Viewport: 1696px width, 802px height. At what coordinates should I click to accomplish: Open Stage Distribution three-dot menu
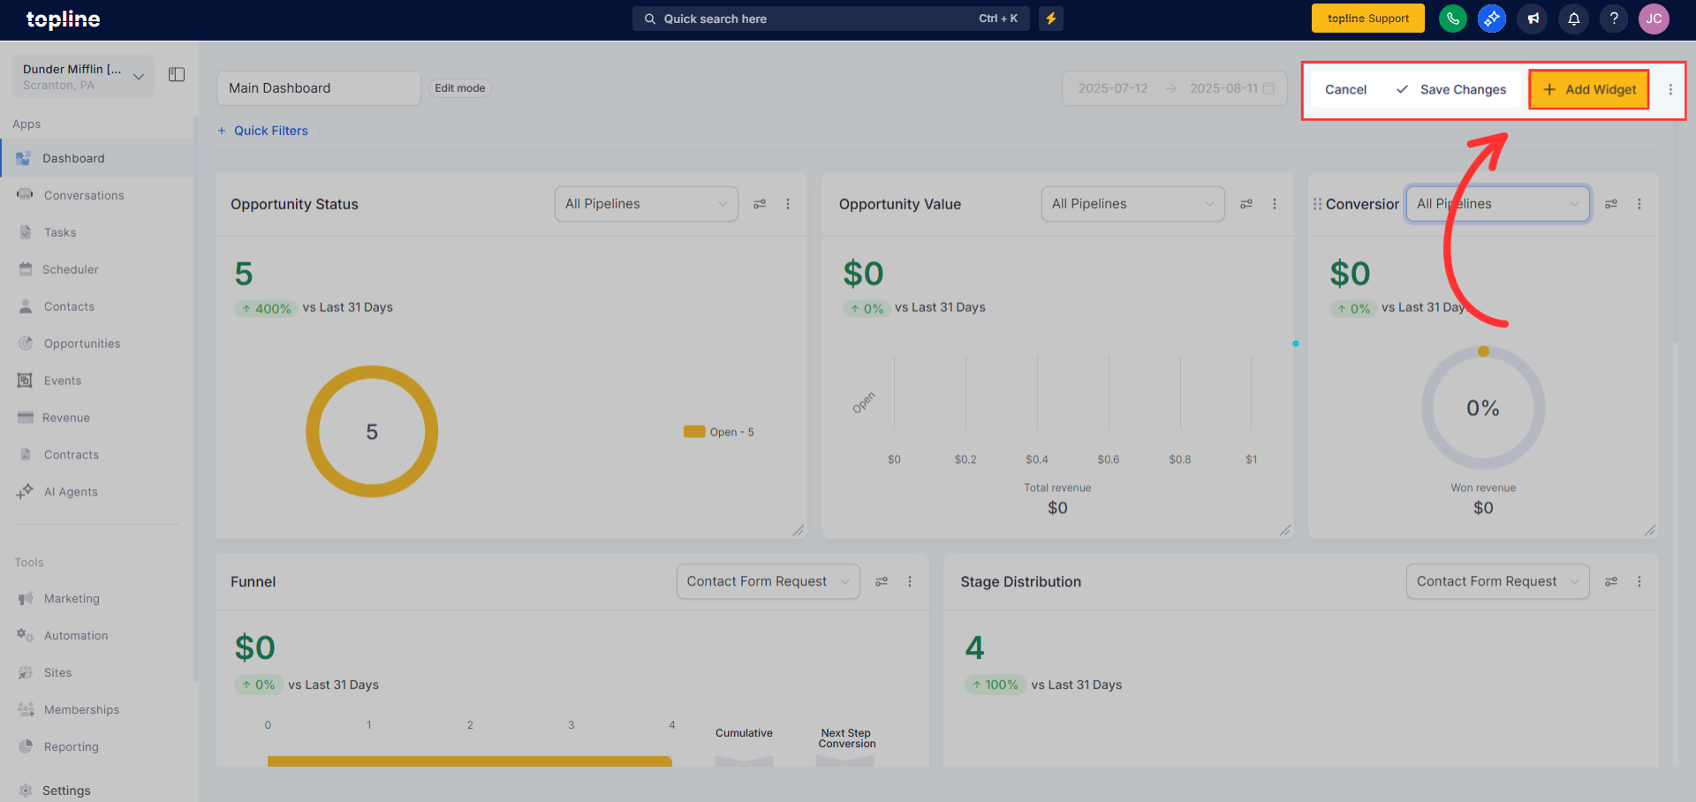1639,582
